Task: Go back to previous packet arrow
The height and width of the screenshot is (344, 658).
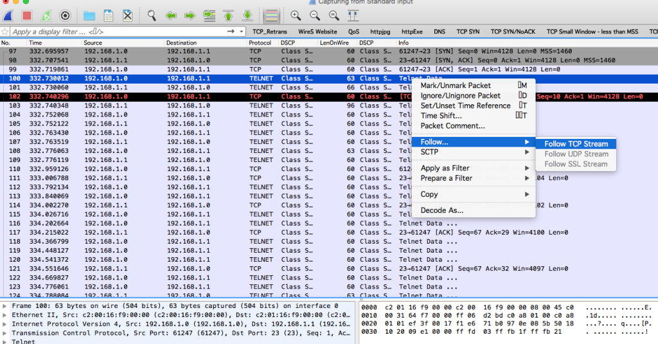Action: 171,16
